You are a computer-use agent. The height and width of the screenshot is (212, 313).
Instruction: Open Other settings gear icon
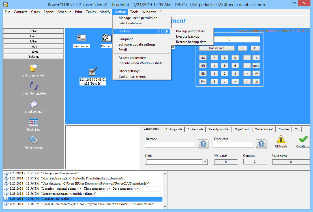[x=33, y=140]
